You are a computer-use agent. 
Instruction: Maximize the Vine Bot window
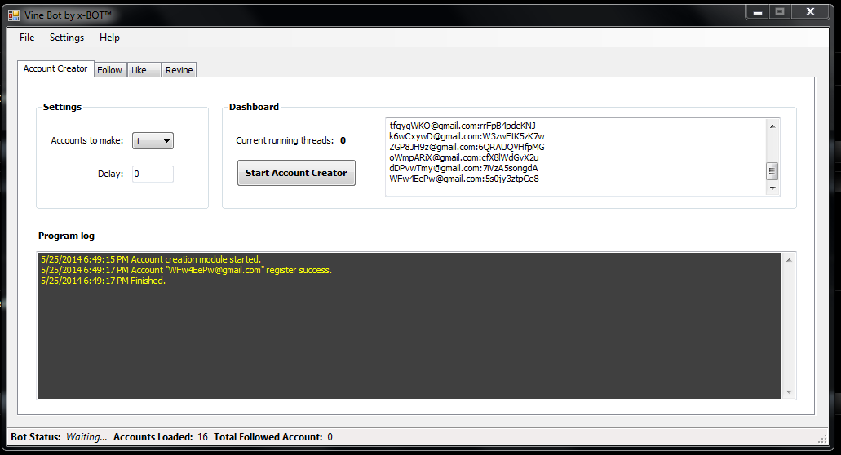pyautogui.click(x=780, y=12)
